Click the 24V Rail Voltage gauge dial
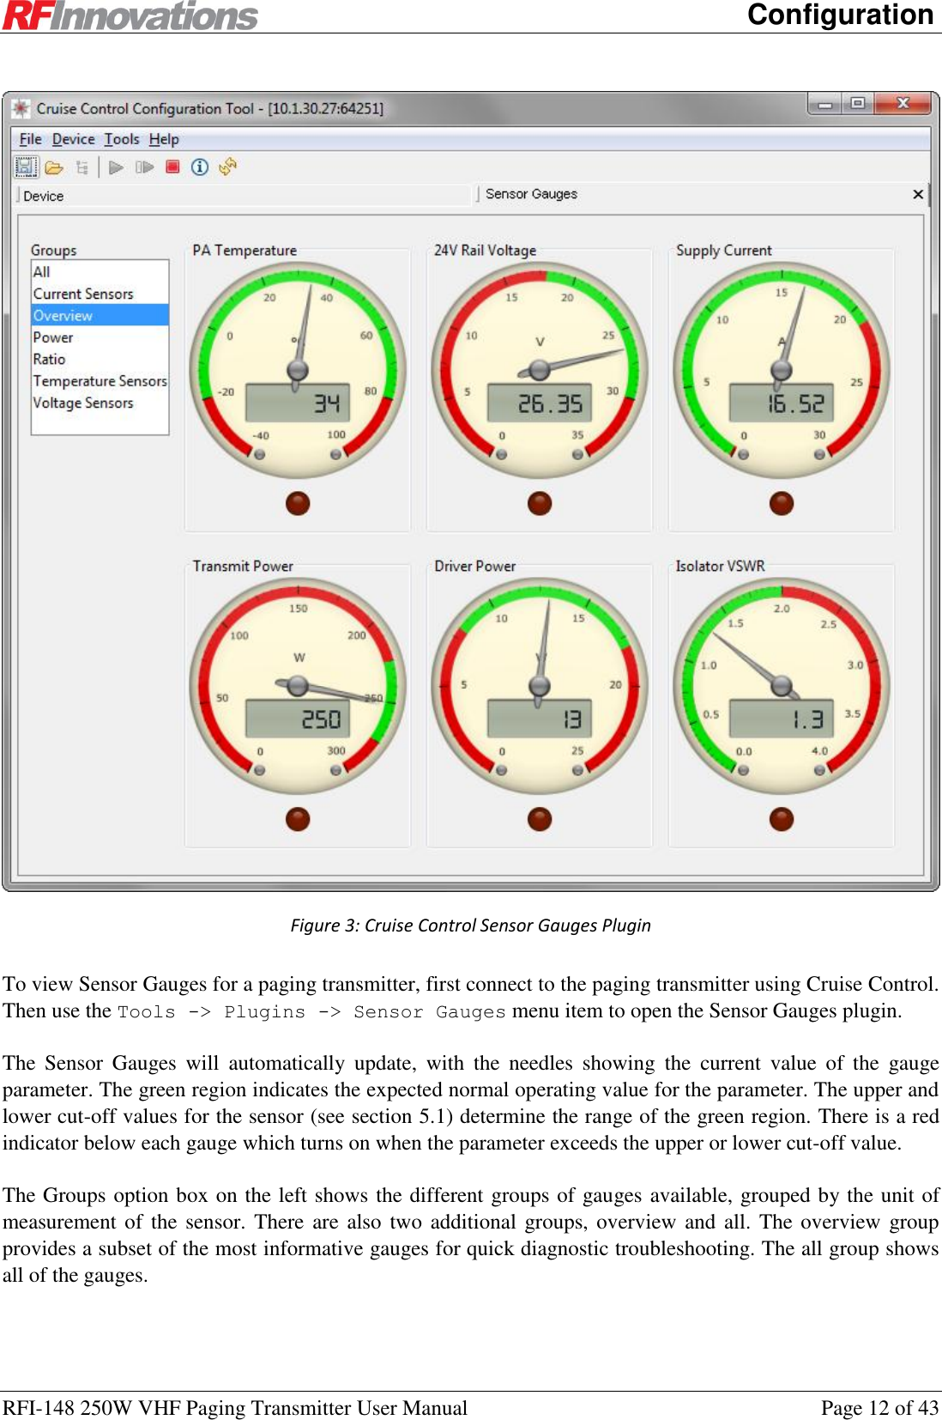Screen dimensions: 942x1420 point(540,371)
